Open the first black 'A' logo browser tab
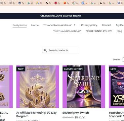124x121 pixels. click(48, 3)
